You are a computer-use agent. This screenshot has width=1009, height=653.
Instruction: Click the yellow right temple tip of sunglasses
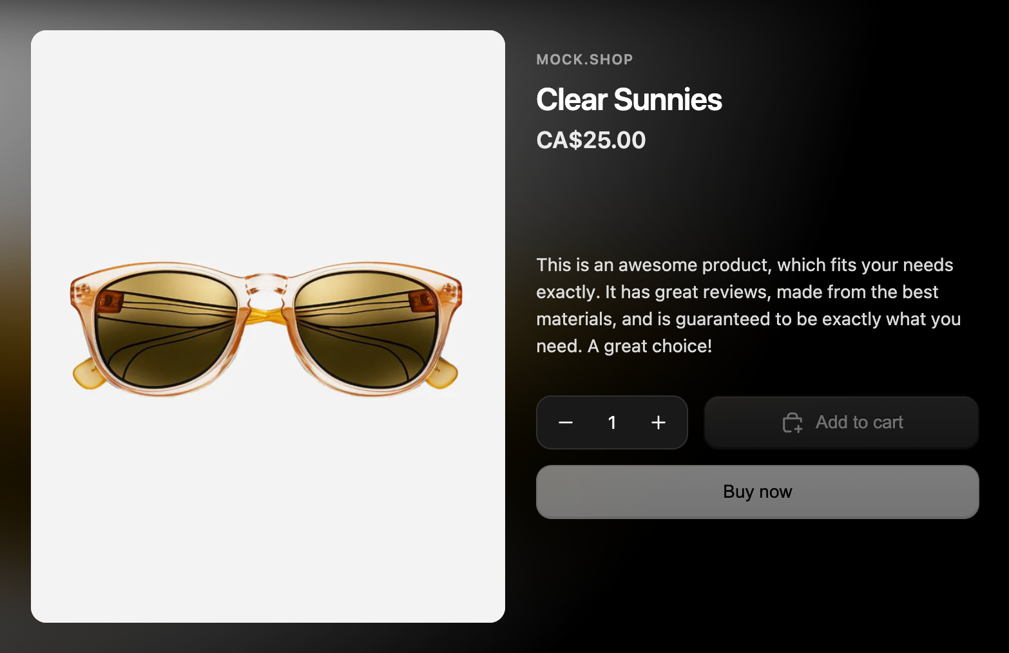pyautogui.click(x=443, y=375)
